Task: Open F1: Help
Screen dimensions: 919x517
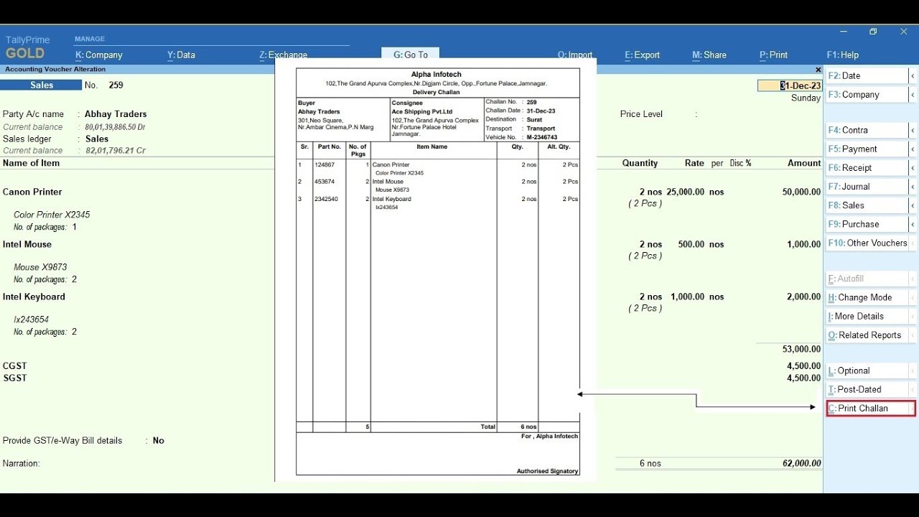Action: [843, 55]
